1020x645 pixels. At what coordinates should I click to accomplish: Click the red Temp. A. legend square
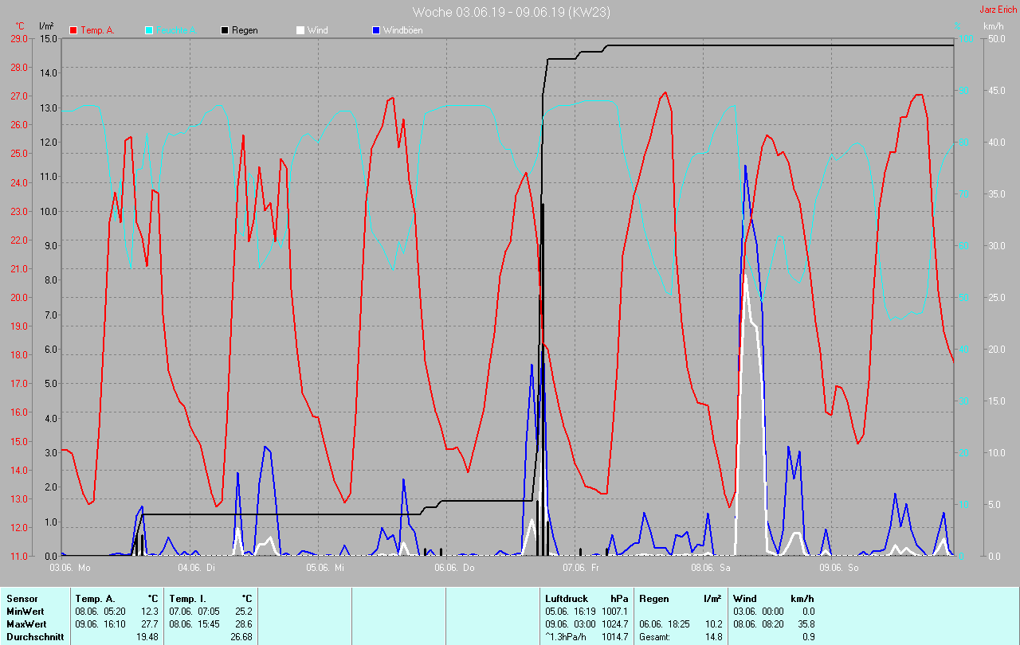click(x=73, y=30)
